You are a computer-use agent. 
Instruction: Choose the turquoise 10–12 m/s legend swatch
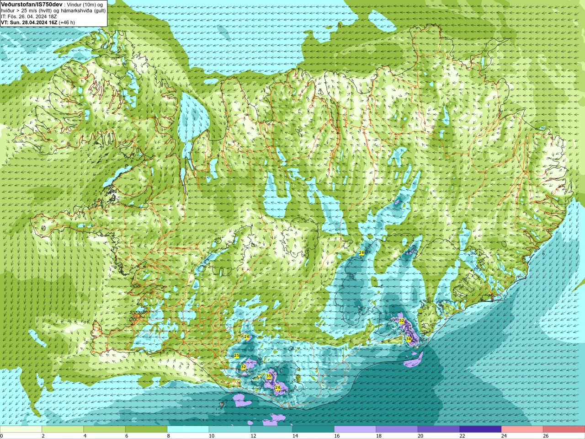pyautogui.click(x=230, y=429)
